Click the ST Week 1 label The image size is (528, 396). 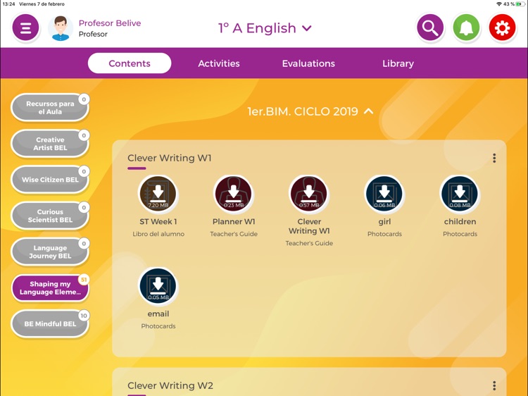158,222
